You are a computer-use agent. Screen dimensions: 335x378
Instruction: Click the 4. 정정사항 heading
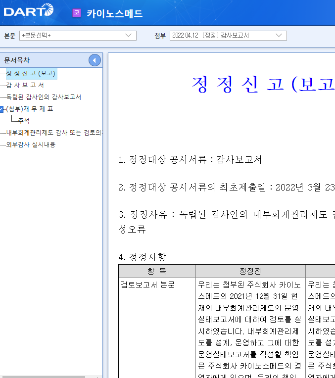[x=142, y=257]
